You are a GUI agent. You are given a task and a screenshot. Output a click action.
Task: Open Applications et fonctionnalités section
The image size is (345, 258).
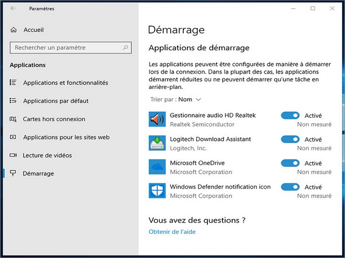65,83
